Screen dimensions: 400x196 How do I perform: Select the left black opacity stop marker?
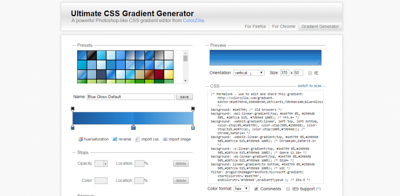click(x=73, y=109)
